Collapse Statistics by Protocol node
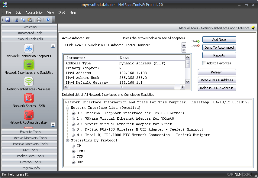 click(67, 141)
